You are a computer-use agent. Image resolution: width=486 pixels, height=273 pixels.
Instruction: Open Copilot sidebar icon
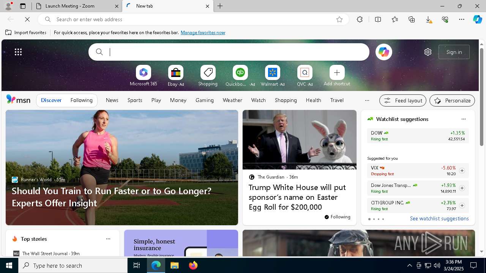point(477,19)
